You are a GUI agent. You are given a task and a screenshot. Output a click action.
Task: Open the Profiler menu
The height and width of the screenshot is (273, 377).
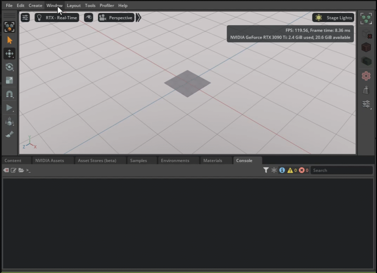pyautogui.click(x=107, y=5)
